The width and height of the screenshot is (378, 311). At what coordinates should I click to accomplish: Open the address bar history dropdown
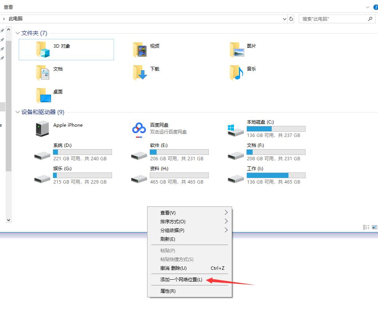click(285, 19)
